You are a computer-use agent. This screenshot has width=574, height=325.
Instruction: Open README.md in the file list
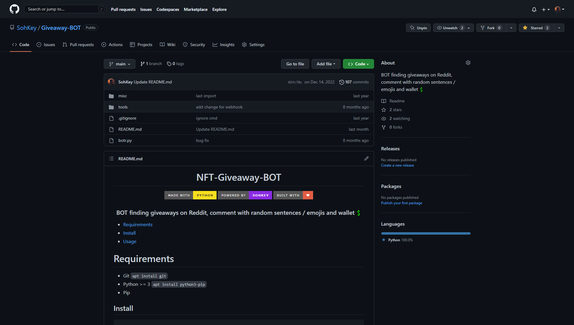pos(130,129)
